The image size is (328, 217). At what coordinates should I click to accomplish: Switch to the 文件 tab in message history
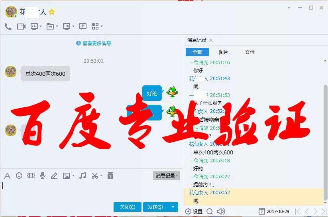click(x=250, y=52)
